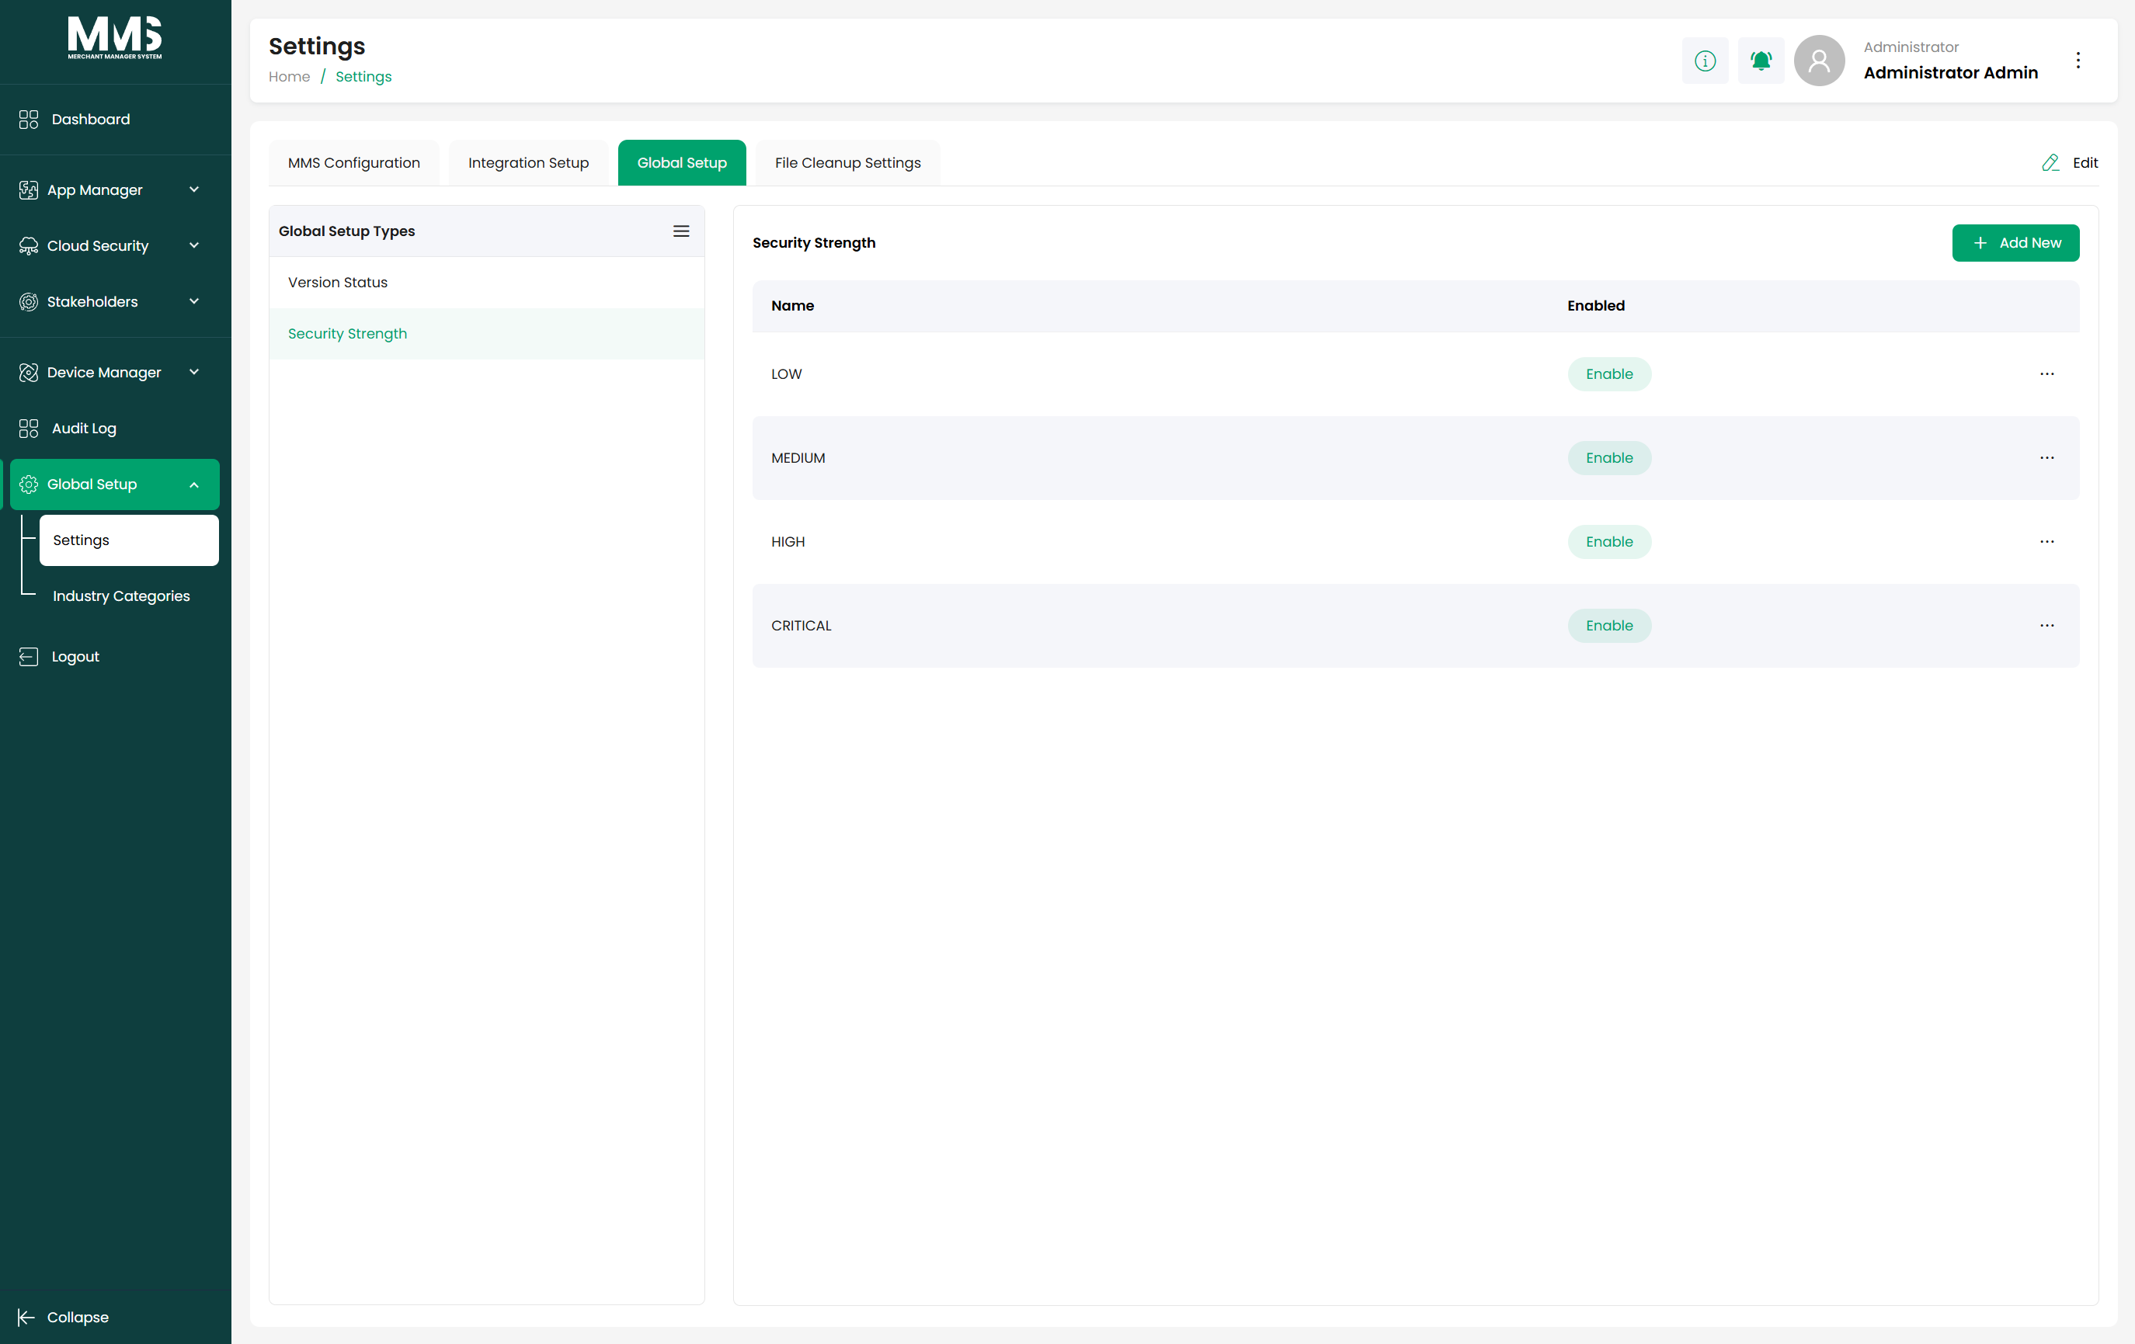Click Settings breadcrumb link
This screenshot has width=2135, height=1344.
pos(363,77)
